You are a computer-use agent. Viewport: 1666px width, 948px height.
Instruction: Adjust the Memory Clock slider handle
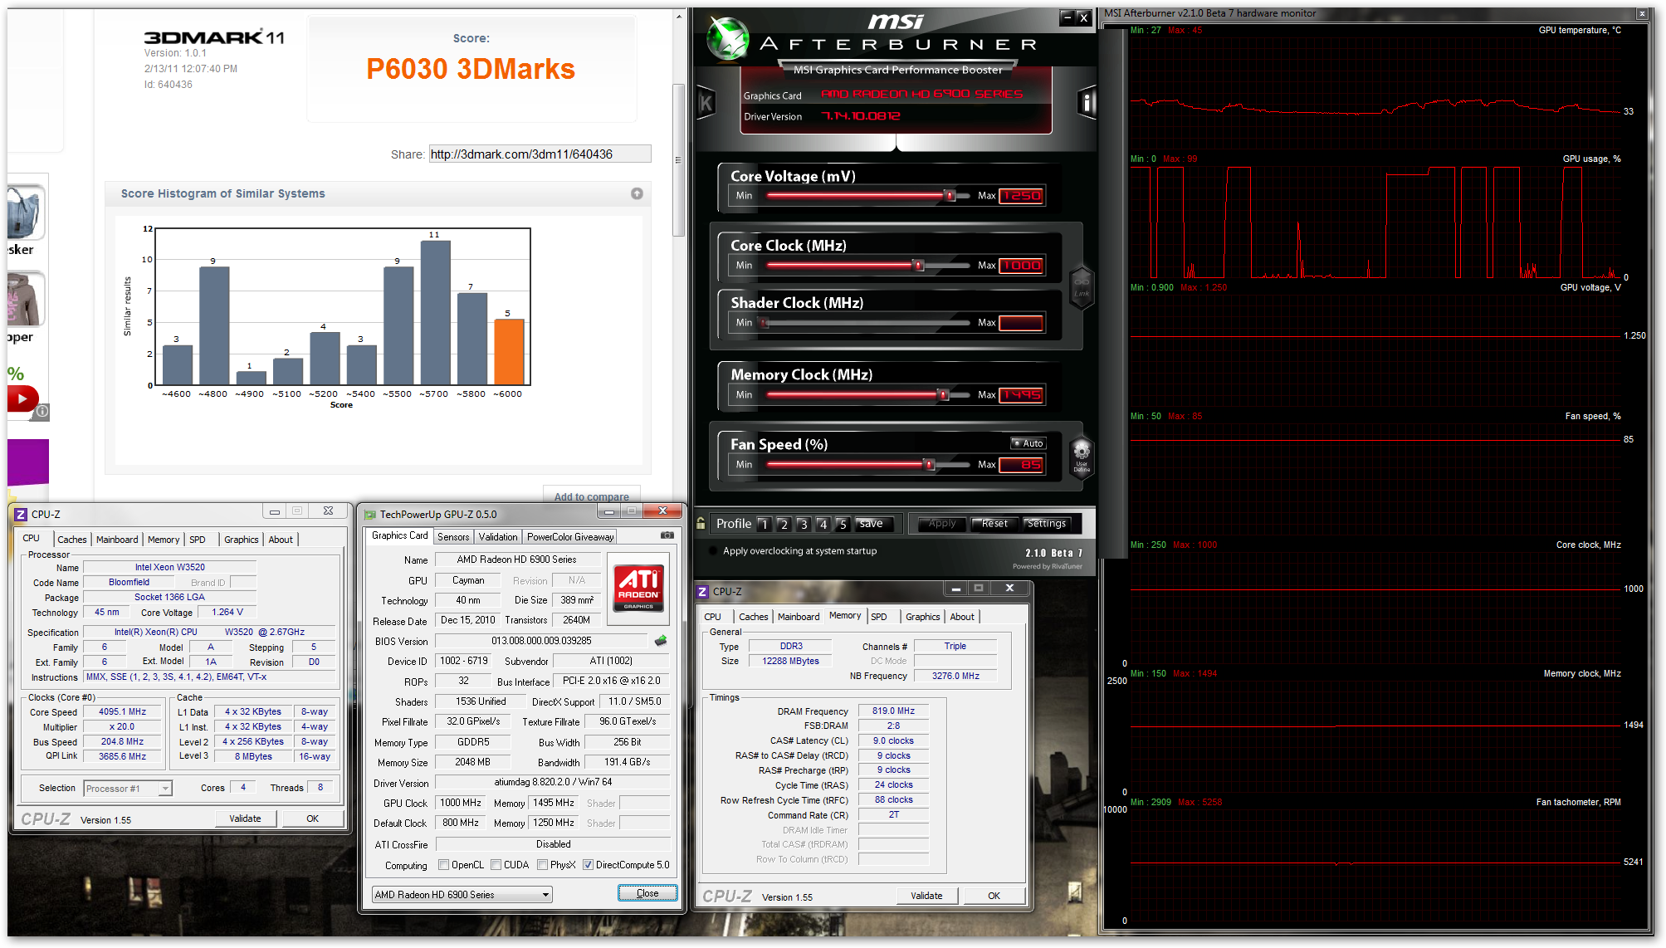point(943,395)
